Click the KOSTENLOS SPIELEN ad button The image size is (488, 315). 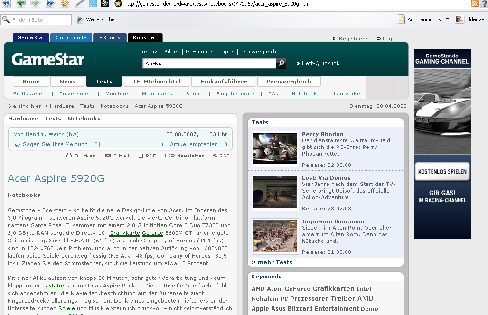point(442,172)
